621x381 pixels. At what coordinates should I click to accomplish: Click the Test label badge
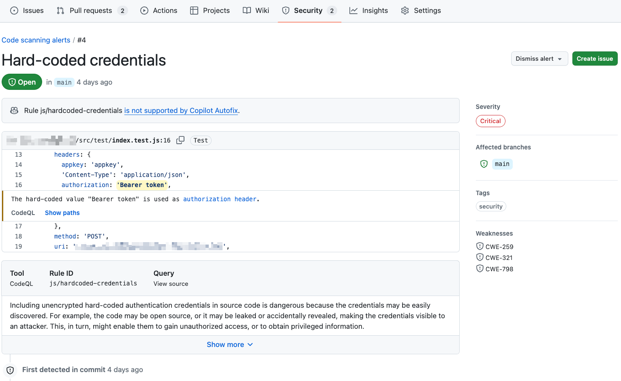tap(201, 140)
